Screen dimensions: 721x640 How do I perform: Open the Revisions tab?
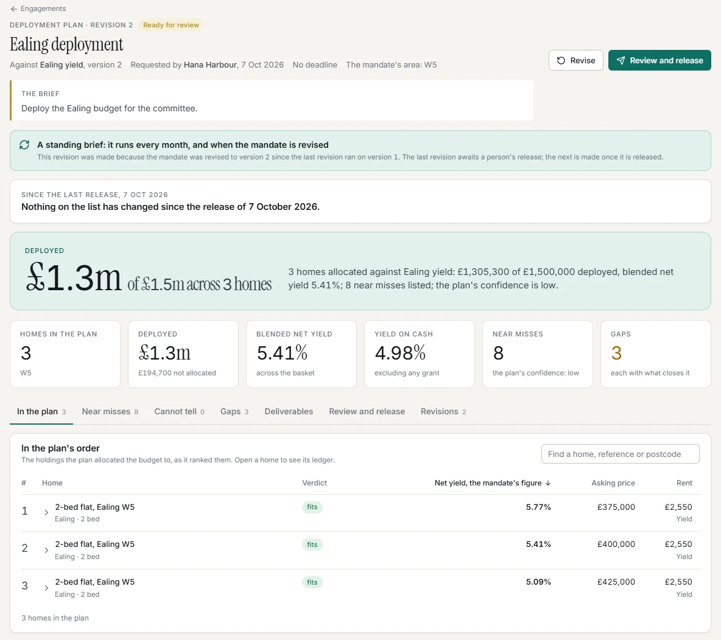coord(443,412)
